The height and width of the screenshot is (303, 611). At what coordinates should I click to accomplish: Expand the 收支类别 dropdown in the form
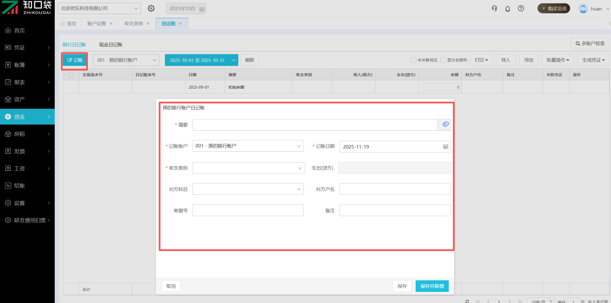pos(249,168)
